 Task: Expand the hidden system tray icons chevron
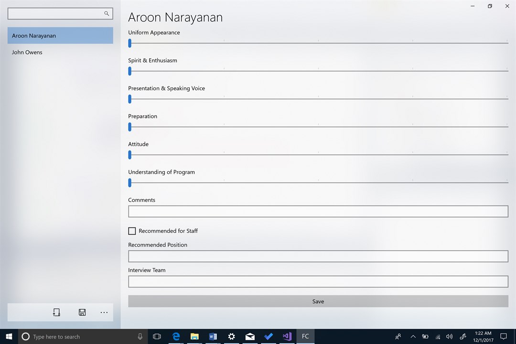coord(413,336)
